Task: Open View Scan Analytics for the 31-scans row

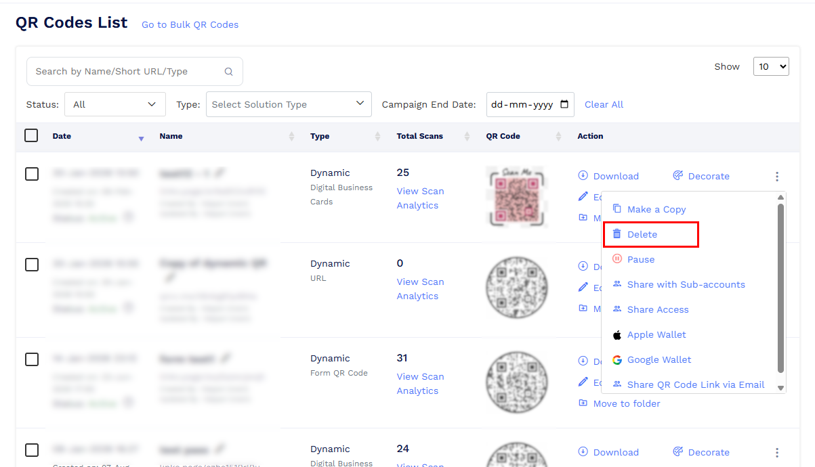Action: coord(420,384)
